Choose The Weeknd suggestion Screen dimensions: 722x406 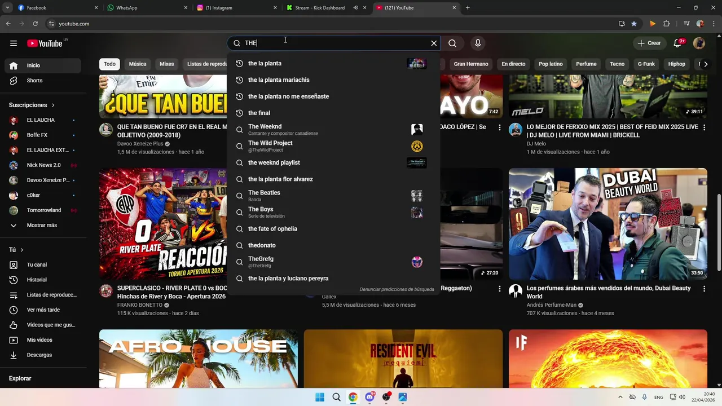click(x=333, y=130)
